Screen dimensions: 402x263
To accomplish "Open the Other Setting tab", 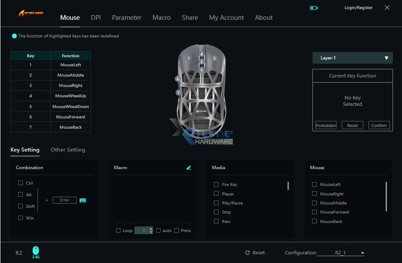I will pos(68,150).
